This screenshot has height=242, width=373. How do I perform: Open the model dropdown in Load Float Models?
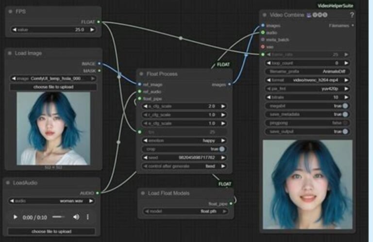(x=186, y=211)
